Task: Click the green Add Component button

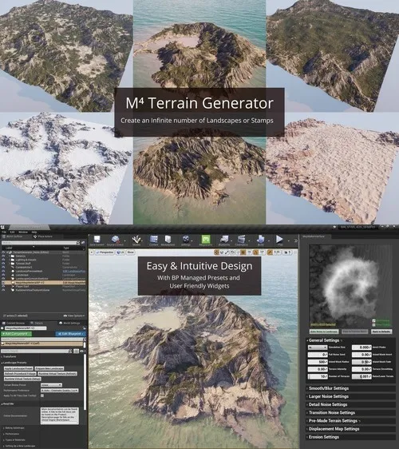Action: coord(16,334)
